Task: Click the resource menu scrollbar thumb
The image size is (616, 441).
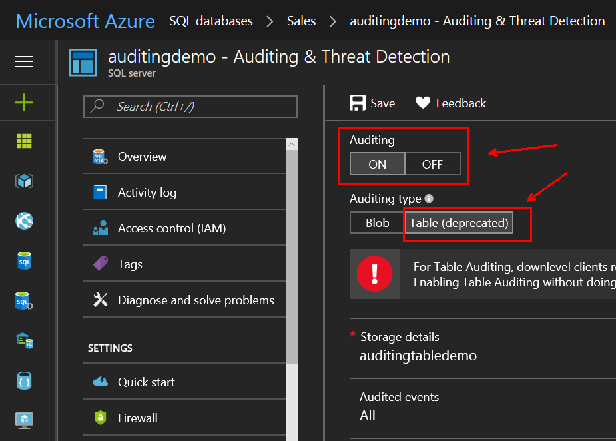Action: click(x=292, y=257)
